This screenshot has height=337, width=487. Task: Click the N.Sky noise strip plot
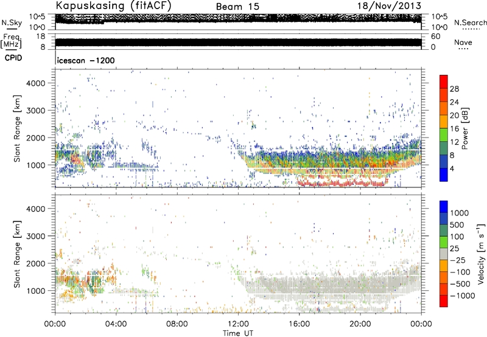(x=238, y=22)
